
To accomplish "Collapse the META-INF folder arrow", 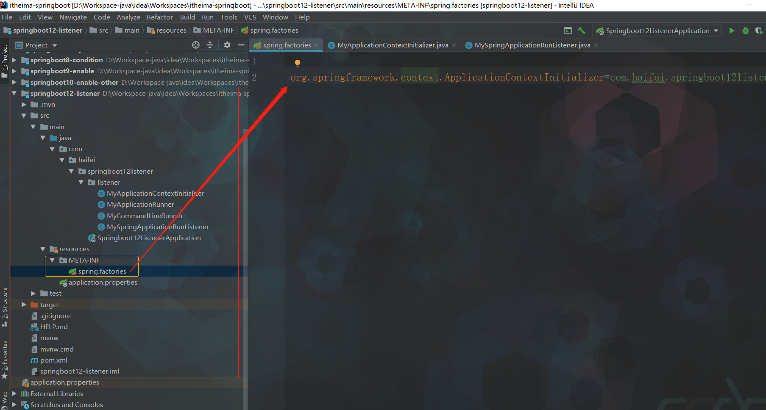I will point(53,260).
